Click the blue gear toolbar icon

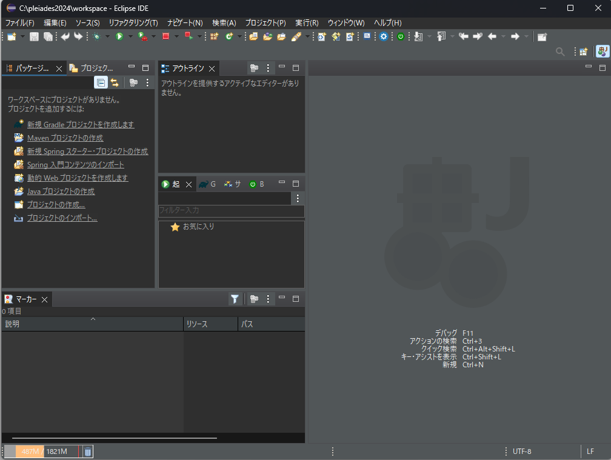(x=384, y=36)
